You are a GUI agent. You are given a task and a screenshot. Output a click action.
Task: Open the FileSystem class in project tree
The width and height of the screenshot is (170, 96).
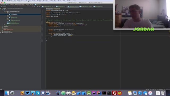(x=15, y=14)
